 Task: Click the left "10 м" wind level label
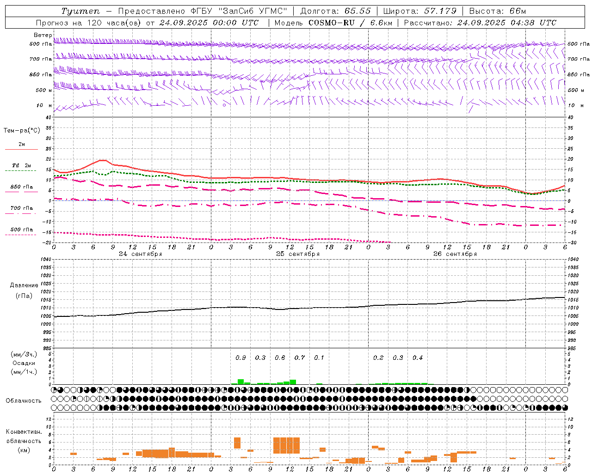44,105
